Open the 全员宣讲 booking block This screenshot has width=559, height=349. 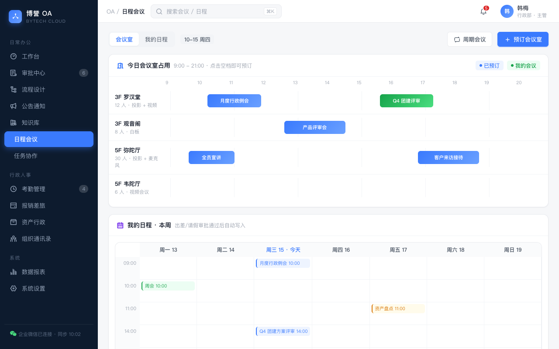click(211, 157)
